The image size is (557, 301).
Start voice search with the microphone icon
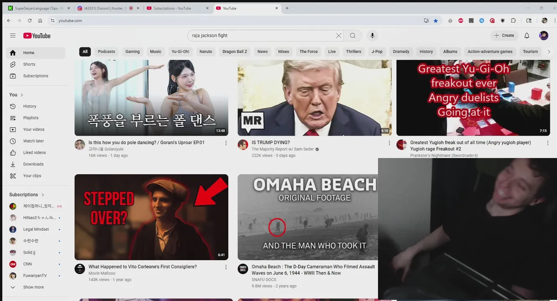(372, 36)
